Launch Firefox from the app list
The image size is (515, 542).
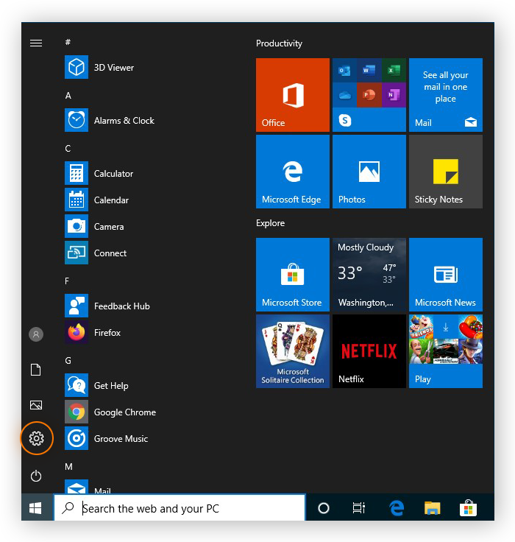click(x=107, y=333)
